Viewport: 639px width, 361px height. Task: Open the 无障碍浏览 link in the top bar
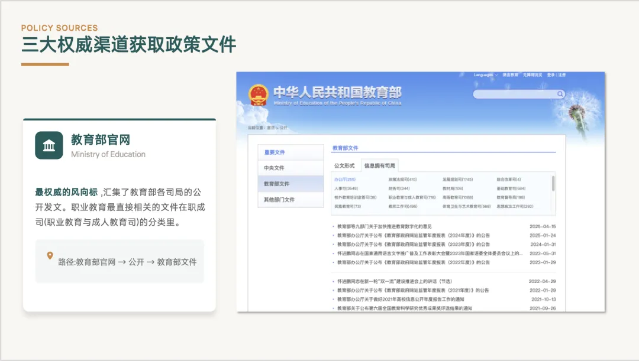click(532, 75)
